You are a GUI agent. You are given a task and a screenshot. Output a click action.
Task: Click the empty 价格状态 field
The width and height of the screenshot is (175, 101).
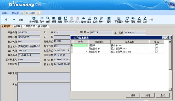[x=29, y=64]
